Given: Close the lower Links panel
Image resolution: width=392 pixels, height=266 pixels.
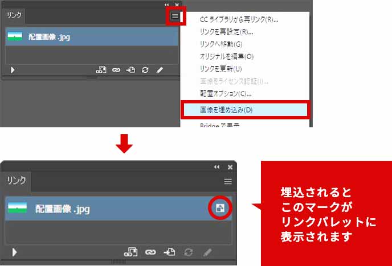Looking at the screenshot, I should click(x=230, y=167).
